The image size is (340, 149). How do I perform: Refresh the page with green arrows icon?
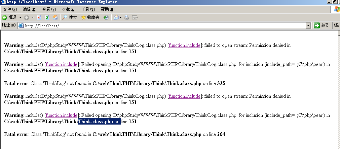pyautogui.click(x=47, y=17)
